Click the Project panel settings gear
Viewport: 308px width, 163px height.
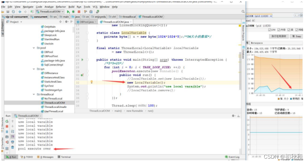tap(66, 22)
